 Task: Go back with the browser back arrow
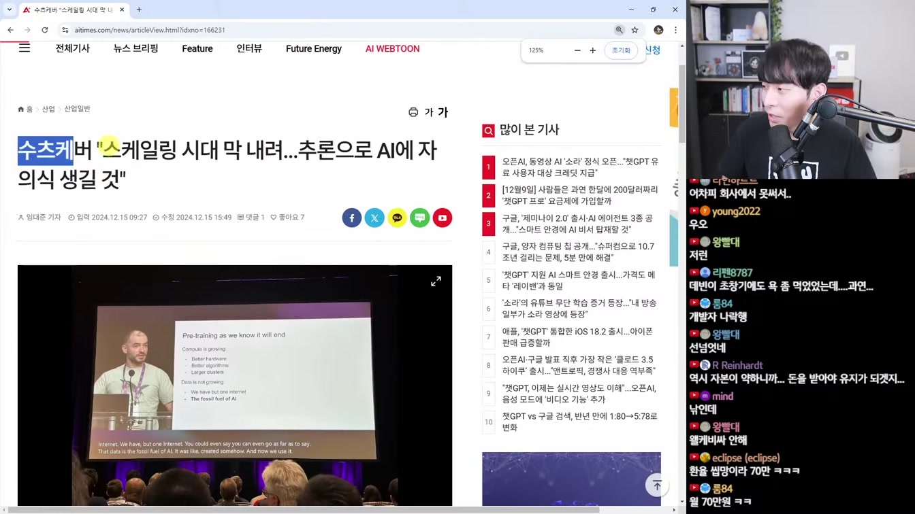[10, 30]
